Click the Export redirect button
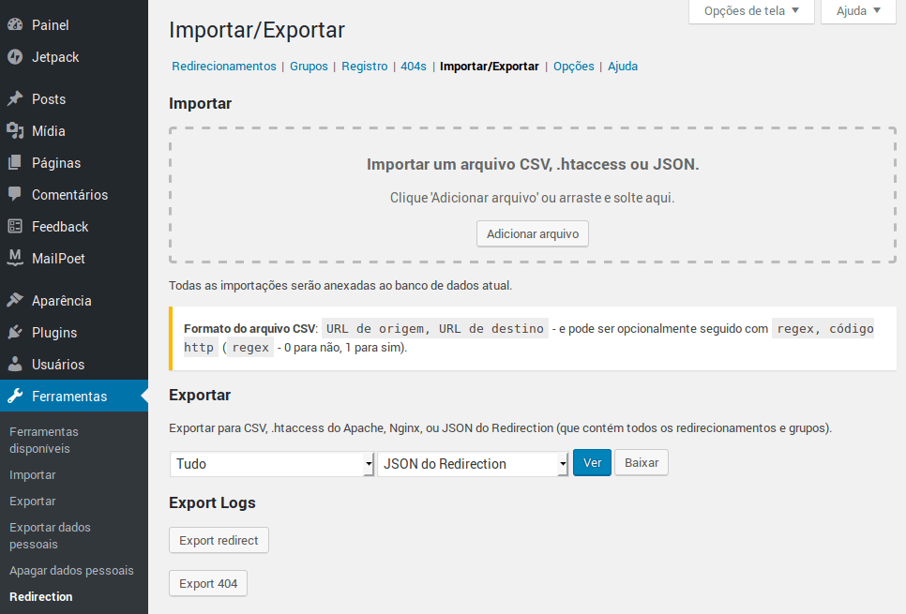 pyautogui.click(x=219, y=540)
